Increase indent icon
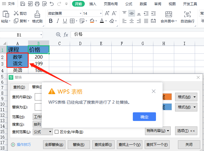204x151 pixels. (153, 13)
